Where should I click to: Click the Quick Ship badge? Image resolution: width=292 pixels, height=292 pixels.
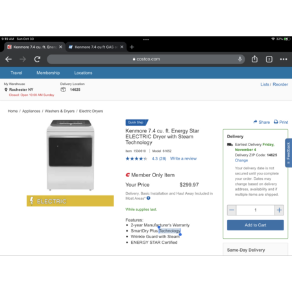coord(136,123)
